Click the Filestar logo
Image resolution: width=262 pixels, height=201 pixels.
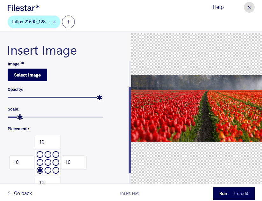(23, 8)
